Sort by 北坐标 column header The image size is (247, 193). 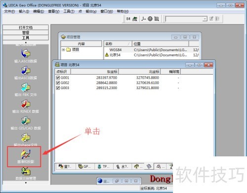point(139,72)
